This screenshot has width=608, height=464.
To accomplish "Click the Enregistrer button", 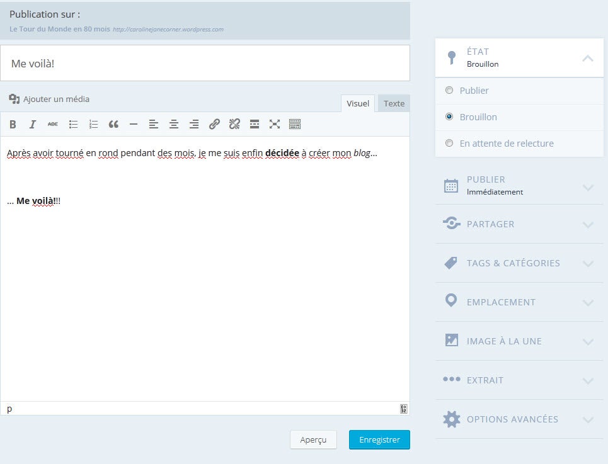I will (x=379, y=439).
